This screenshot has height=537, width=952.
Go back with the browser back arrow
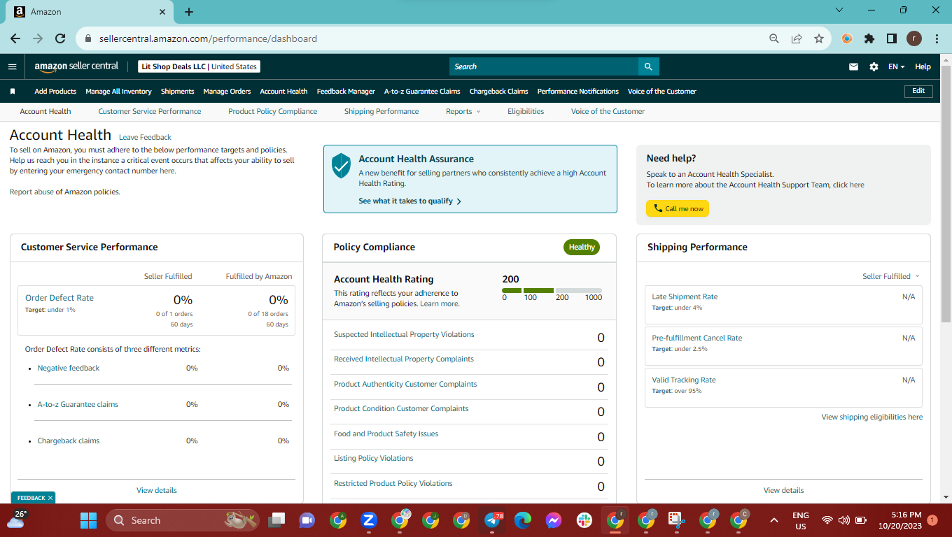pos(15,38)
